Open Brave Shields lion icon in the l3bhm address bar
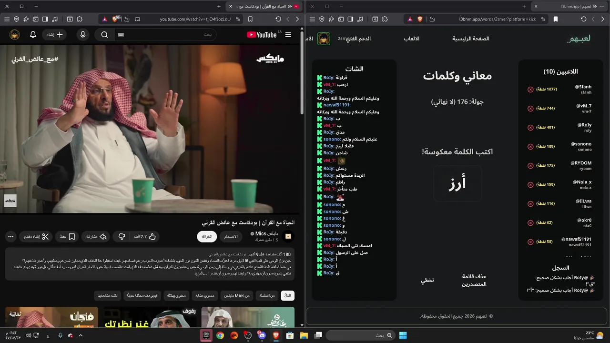The height and width of the screenshot is (343, 610). (x=420, y=19)
